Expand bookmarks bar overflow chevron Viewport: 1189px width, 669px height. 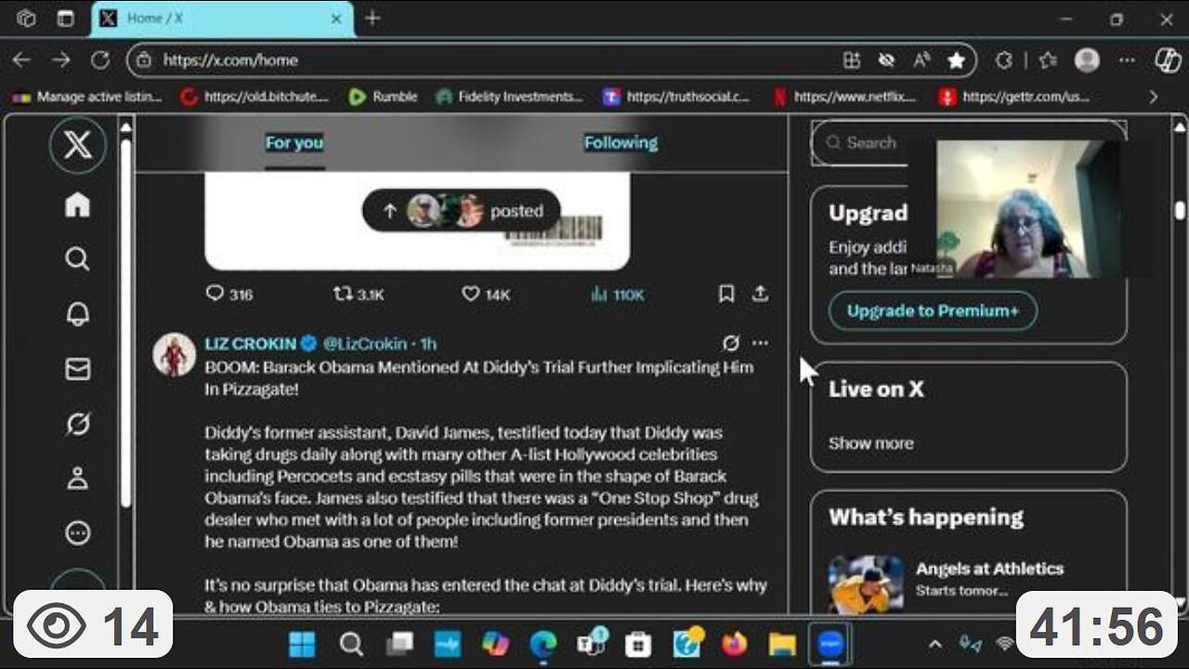(x=1154, y=97)
